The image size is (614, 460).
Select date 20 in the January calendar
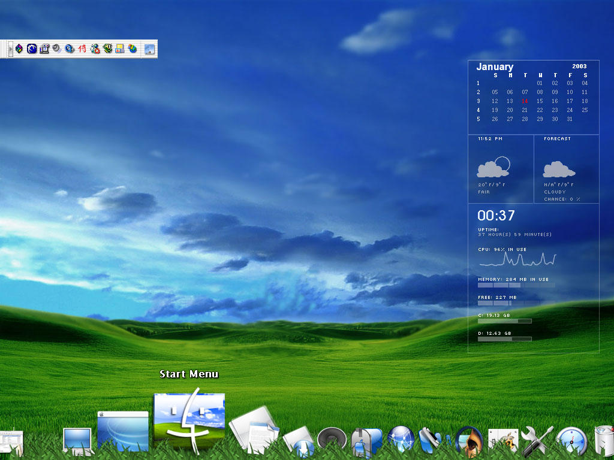coord(510,110)
